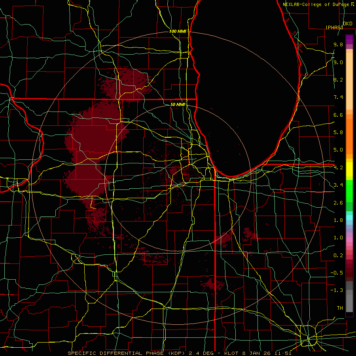Click the 1.8 legend value

point(338,220)
